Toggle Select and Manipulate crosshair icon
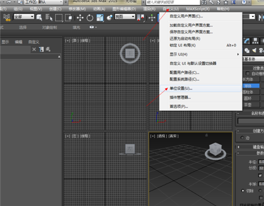Screen dimensions: 264x206 tap(152, 18)
